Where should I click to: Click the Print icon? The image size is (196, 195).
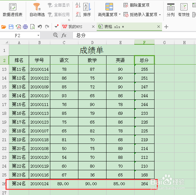25,27
